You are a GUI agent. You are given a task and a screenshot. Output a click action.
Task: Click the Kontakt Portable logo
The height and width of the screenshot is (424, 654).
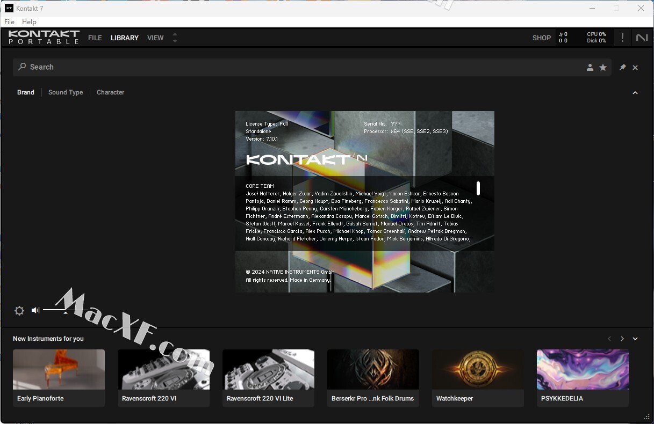pyautogui.click(x=44, y=38)
